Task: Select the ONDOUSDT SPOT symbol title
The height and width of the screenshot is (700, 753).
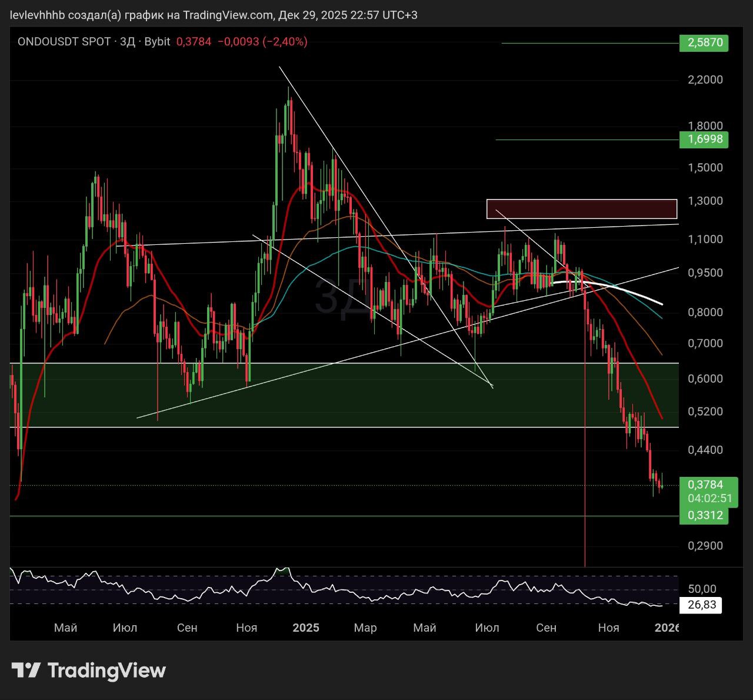Action: click(64, 42)
